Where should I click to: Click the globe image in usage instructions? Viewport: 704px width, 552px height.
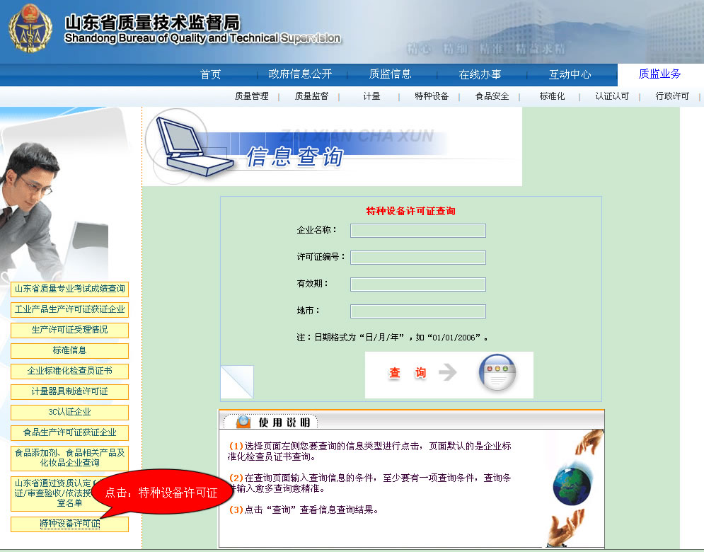(x=572, y=485)
